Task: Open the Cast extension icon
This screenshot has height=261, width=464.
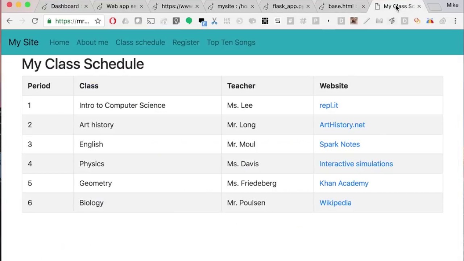Action: point(151,21)
